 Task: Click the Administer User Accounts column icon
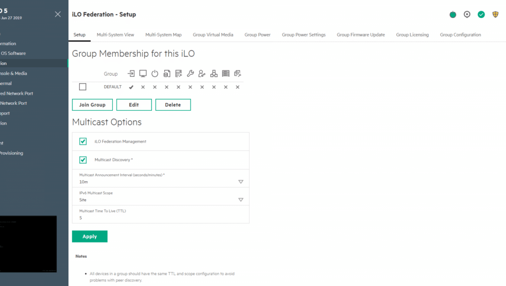(202, 74)
